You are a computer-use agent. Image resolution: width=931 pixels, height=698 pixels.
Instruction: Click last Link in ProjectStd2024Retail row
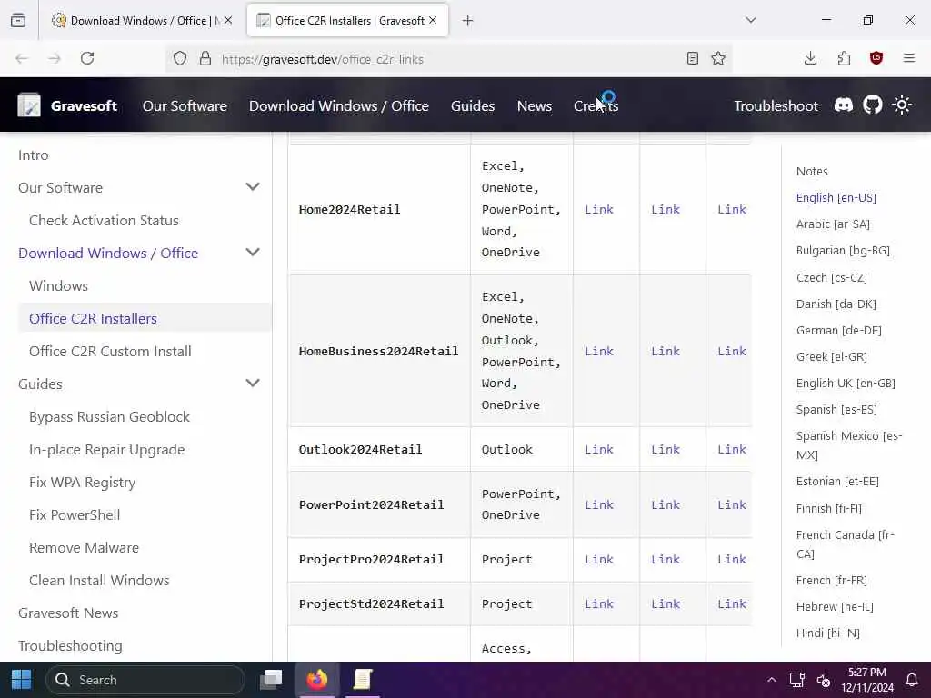pyautogui.click(x=732, y=603)
